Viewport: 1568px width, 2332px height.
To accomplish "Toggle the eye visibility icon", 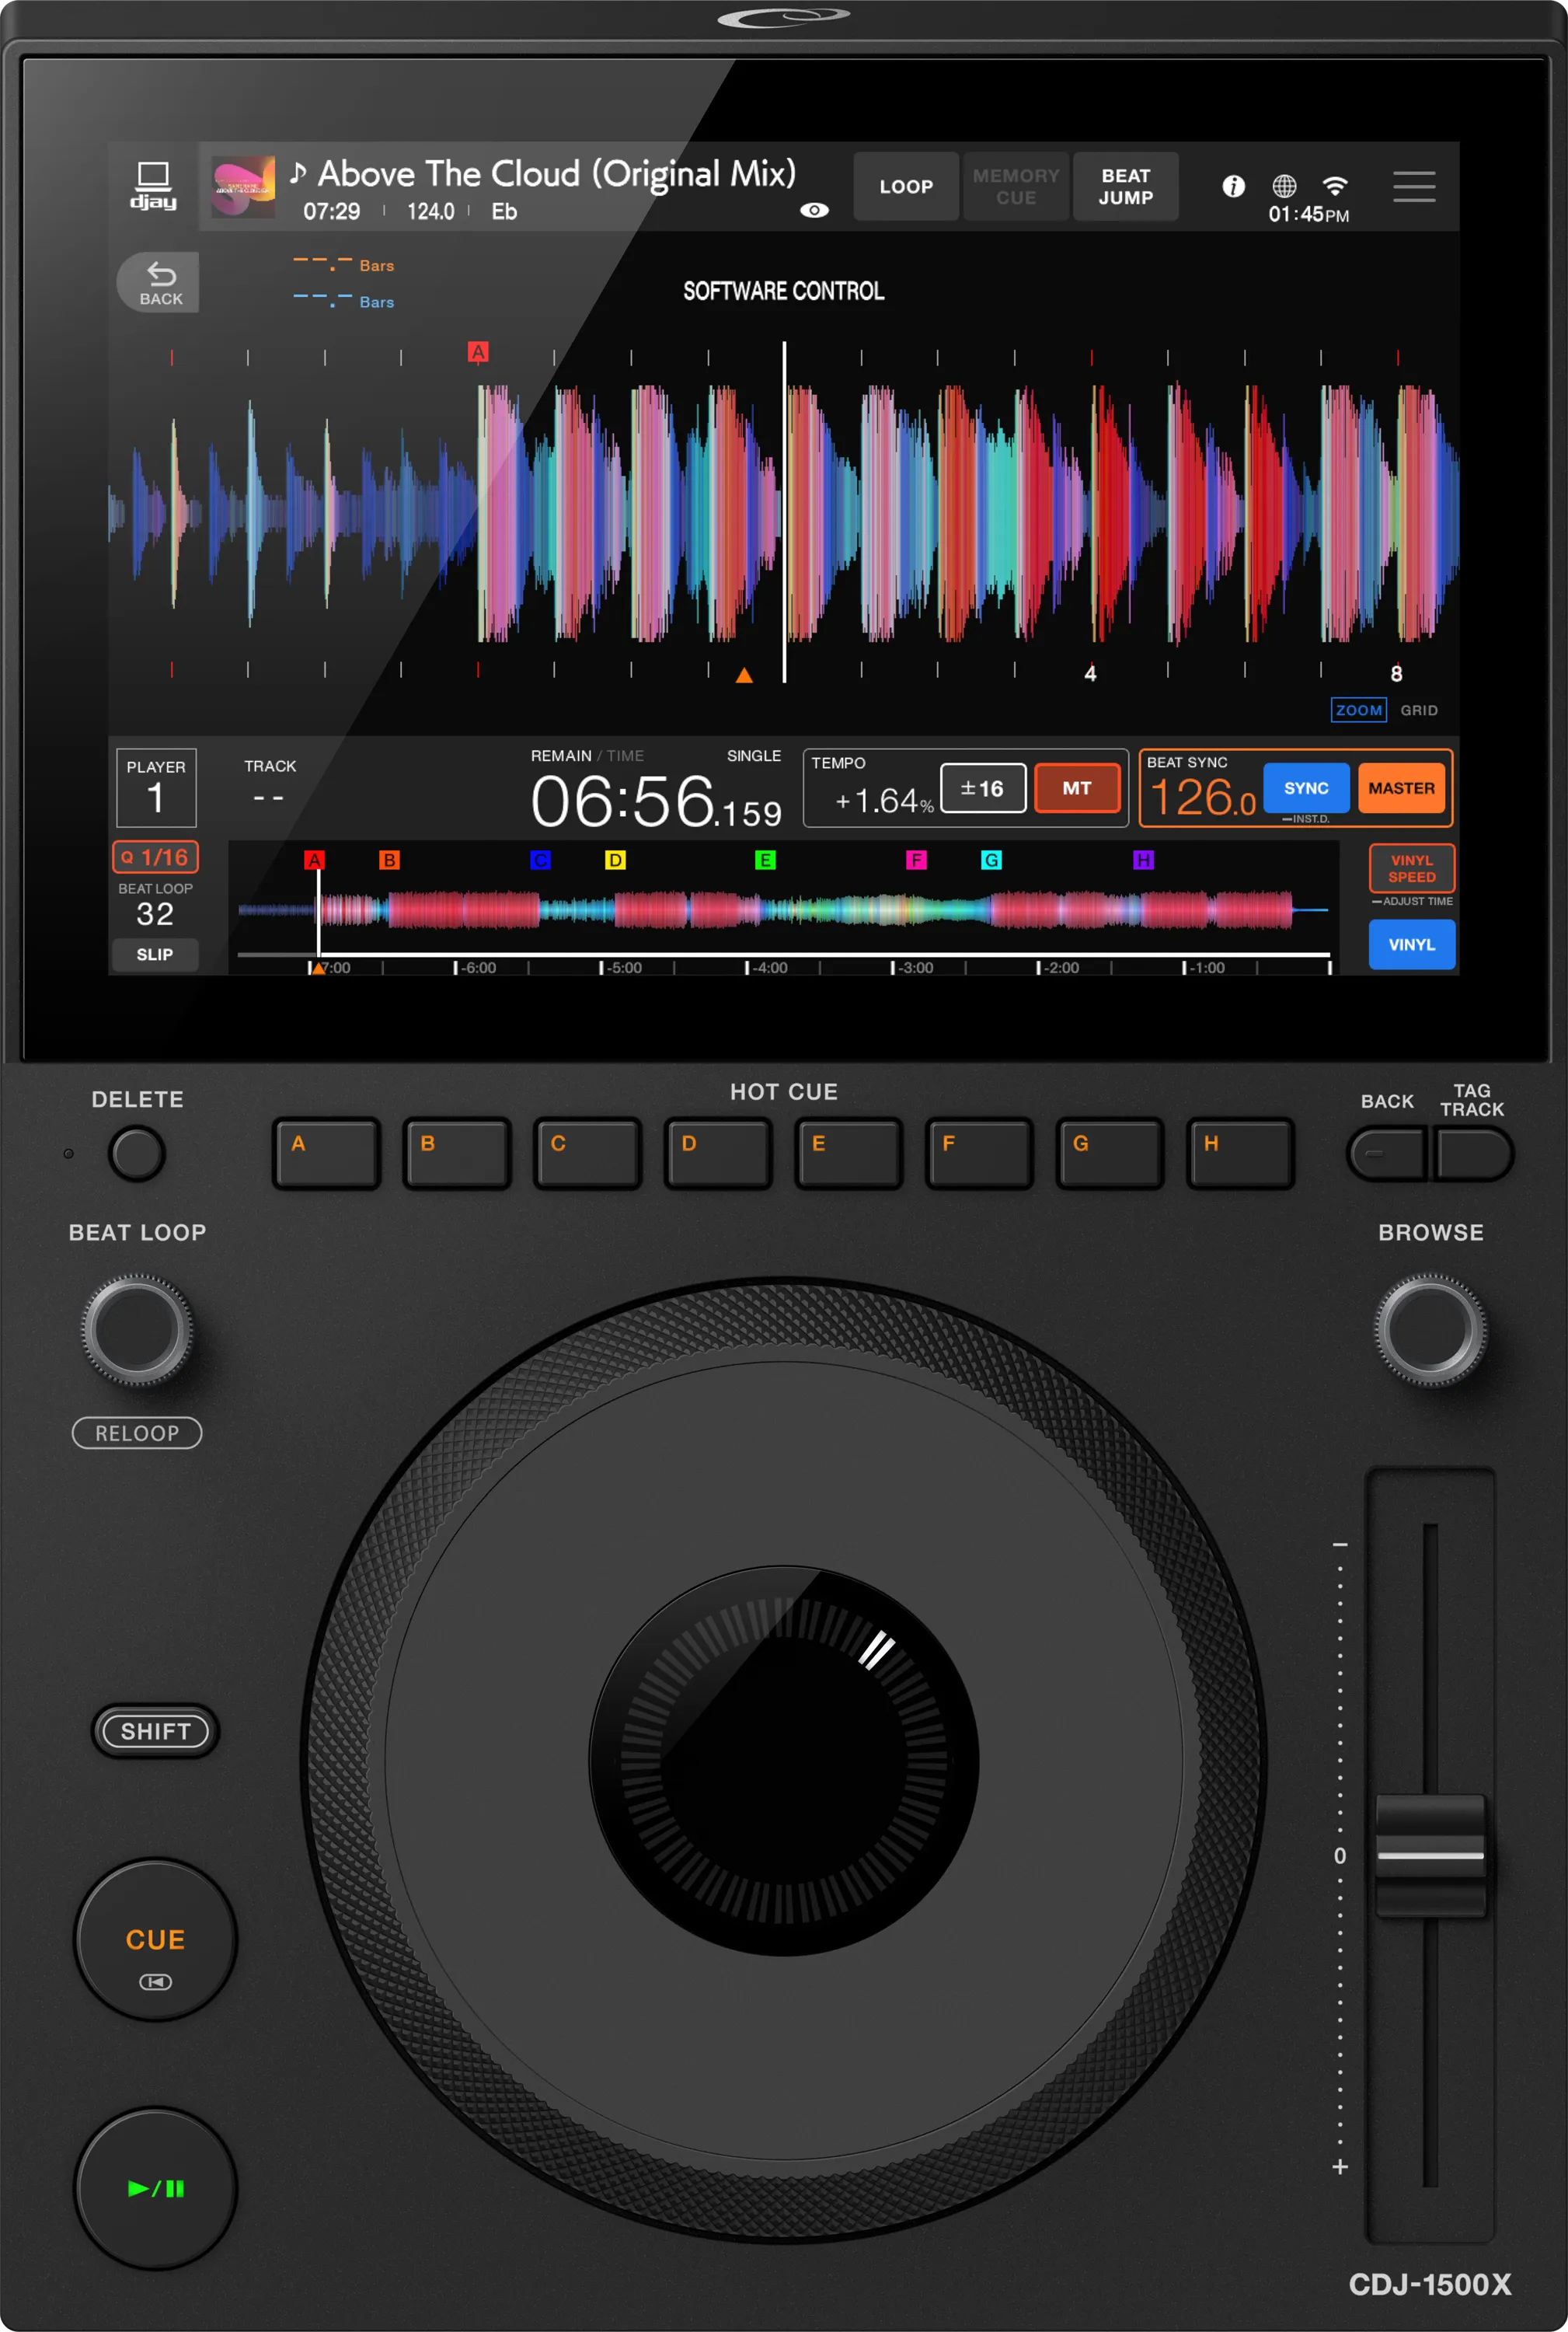I will (814, 210).
